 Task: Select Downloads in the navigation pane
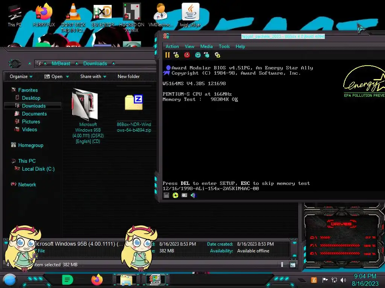click(x=33, y=106)
